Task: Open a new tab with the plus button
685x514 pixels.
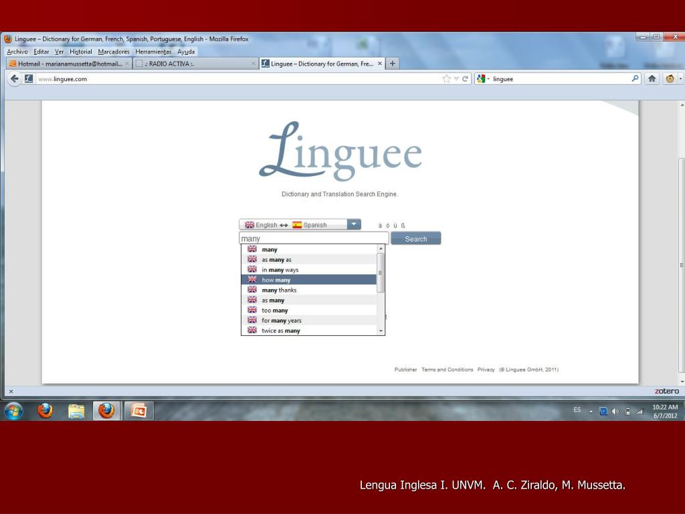Action: (392, 64)
